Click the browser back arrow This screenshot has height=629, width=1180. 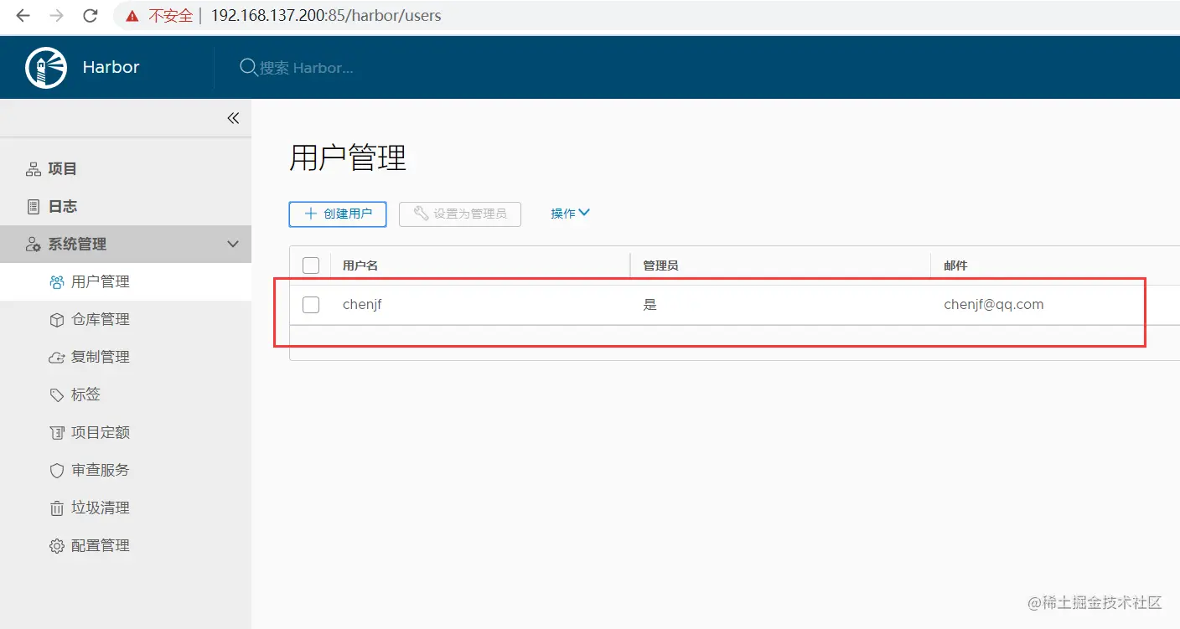point(23,15)
